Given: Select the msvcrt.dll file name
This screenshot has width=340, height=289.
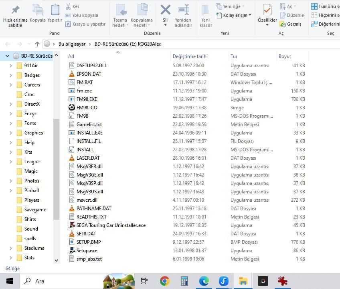Looking at the screenshot, I should click(87, 200).
